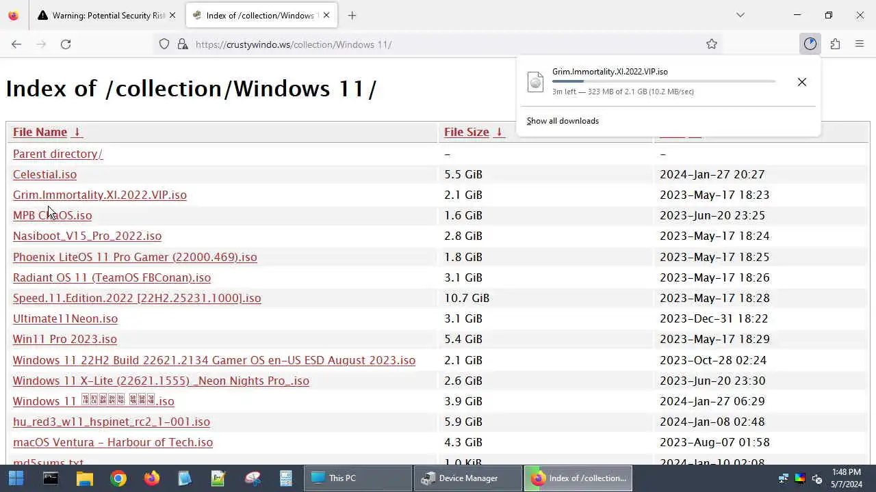The image size is (876, 492).
Task: Click the download progress bar
Action: 664,81
